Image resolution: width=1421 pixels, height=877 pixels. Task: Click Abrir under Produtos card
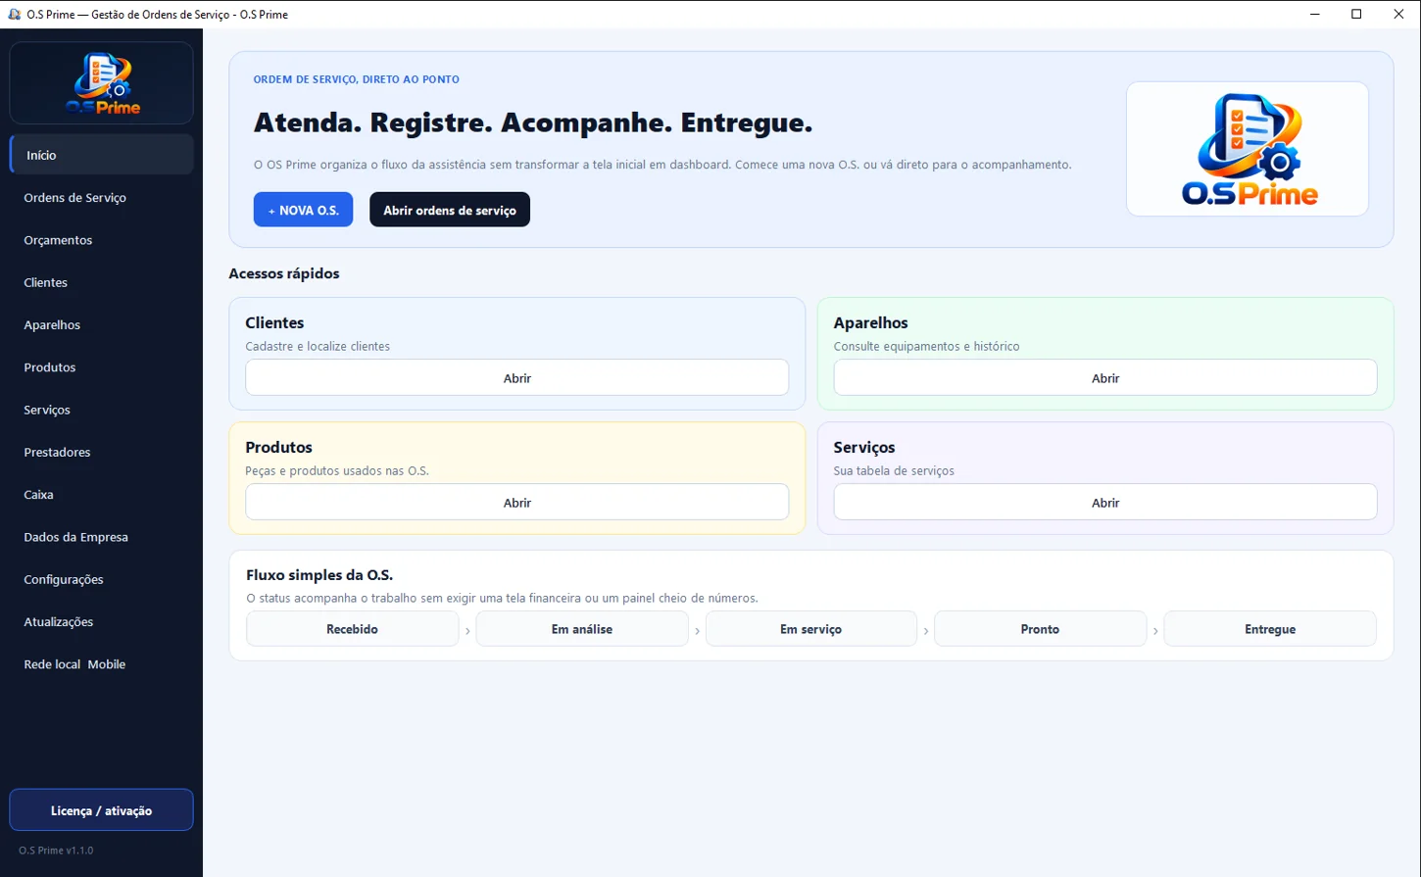click(517, 503)
